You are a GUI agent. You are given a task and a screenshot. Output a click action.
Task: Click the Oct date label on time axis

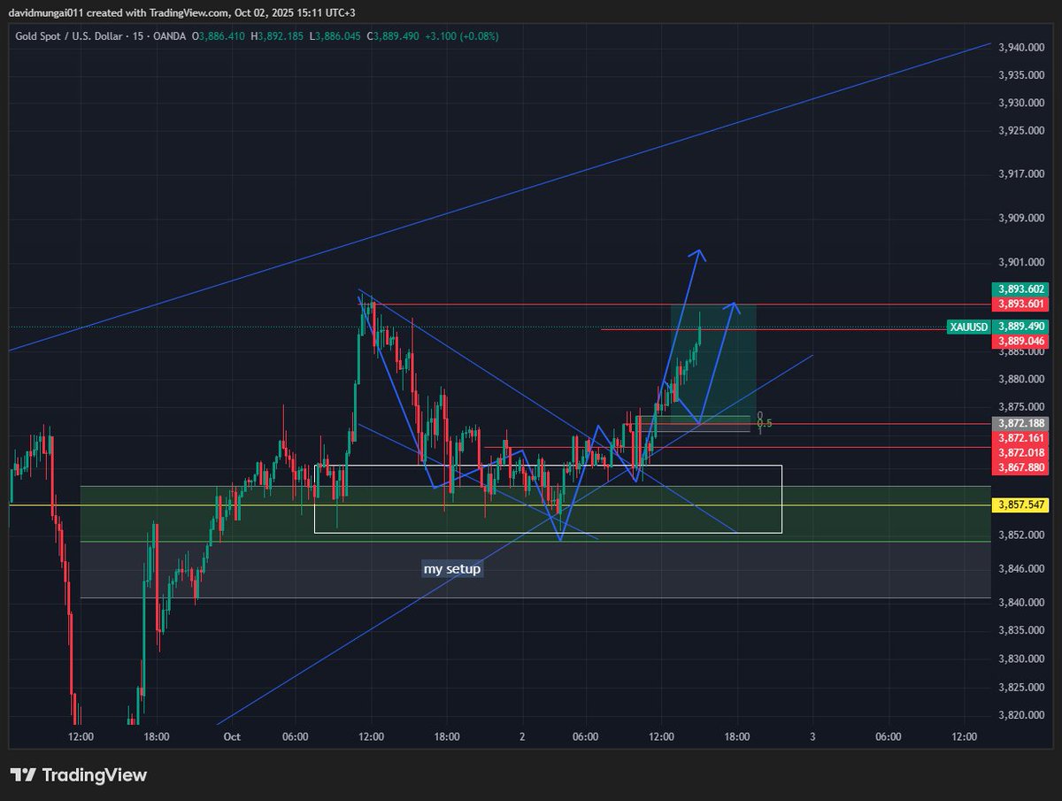tap(232, 736)
